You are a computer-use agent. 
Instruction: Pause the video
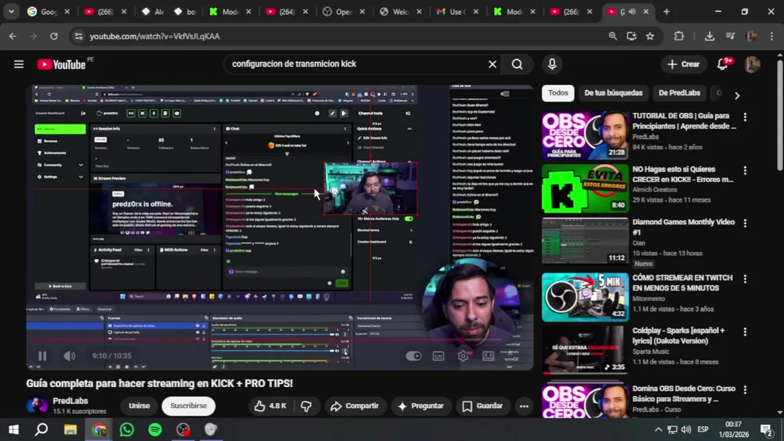[42, 355]
